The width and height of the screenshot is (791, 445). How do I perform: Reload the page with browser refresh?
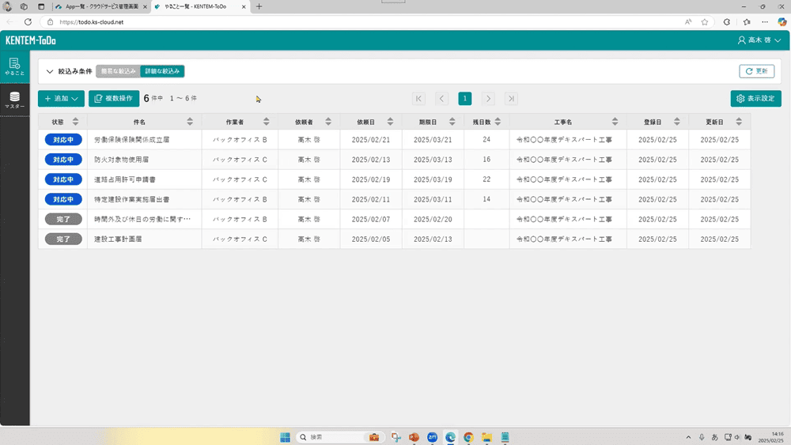pos(28,22)
